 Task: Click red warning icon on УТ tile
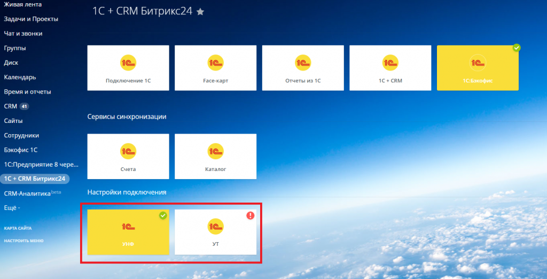coord(250,216)
